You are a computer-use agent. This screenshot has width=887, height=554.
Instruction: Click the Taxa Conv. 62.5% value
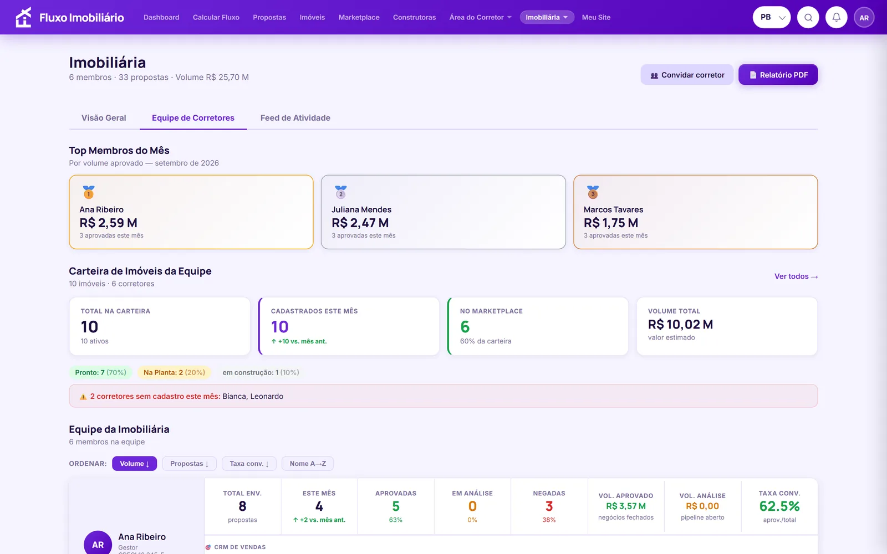[779, 506]
